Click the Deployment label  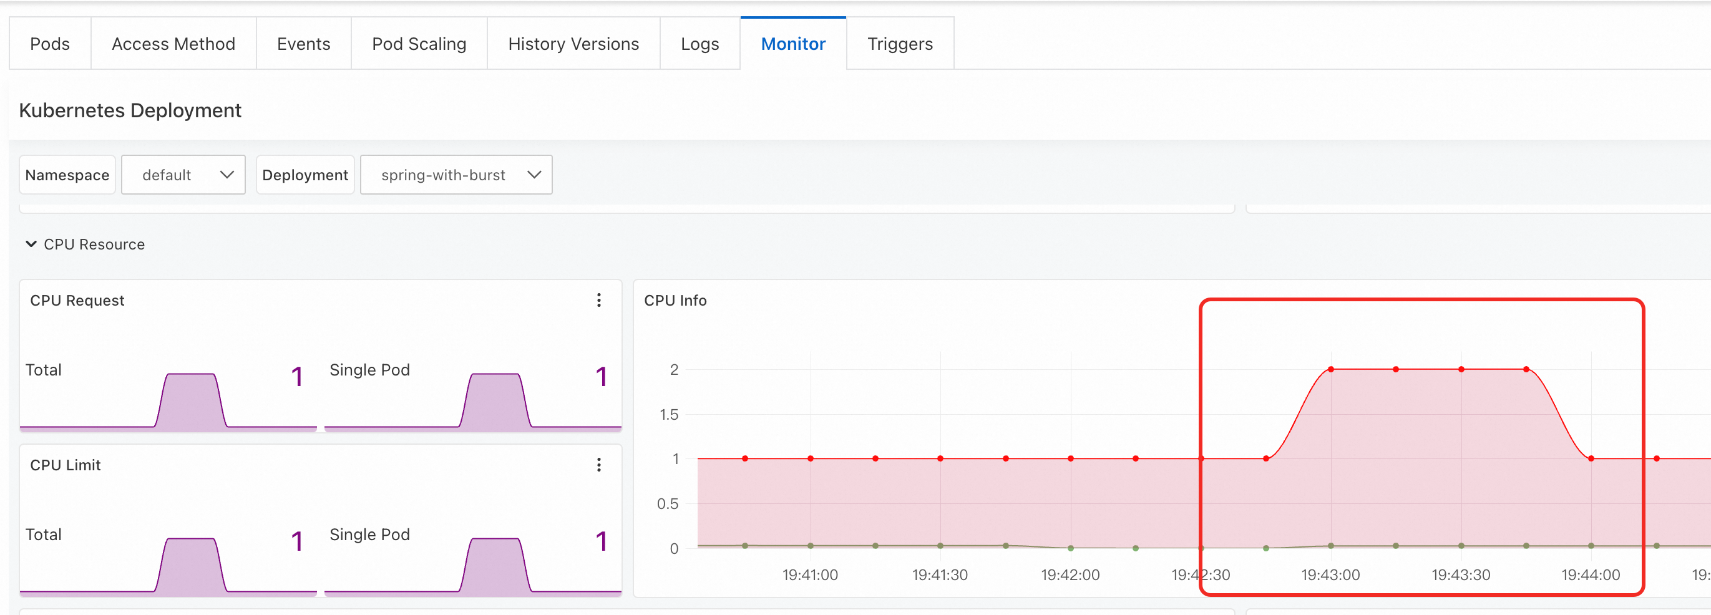tap(305, 175)
